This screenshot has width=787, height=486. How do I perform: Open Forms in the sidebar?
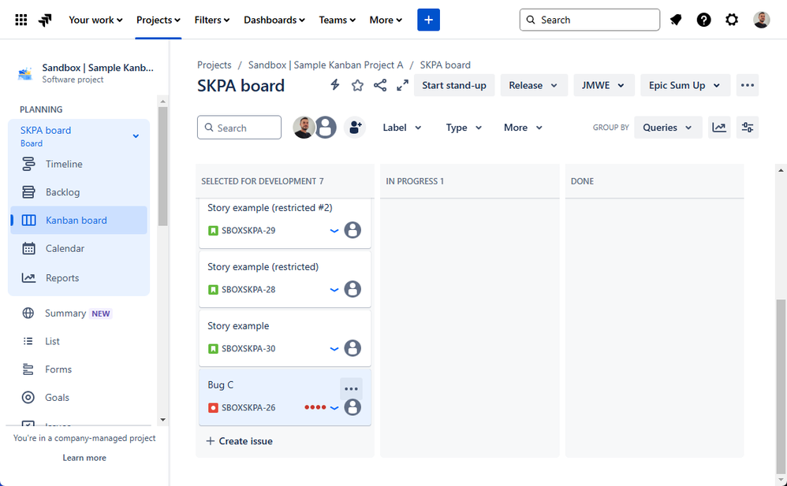[x=79, y=369]
